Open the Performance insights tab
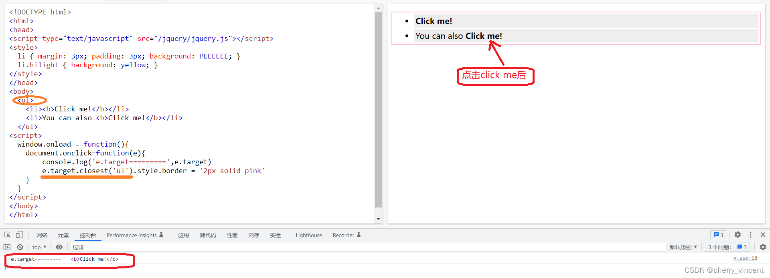The height and width of the screenshot is (278, 770). point(135,235)
